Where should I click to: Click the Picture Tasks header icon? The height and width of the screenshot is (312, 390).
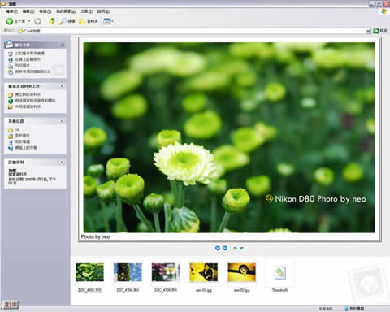pos(9,44)
